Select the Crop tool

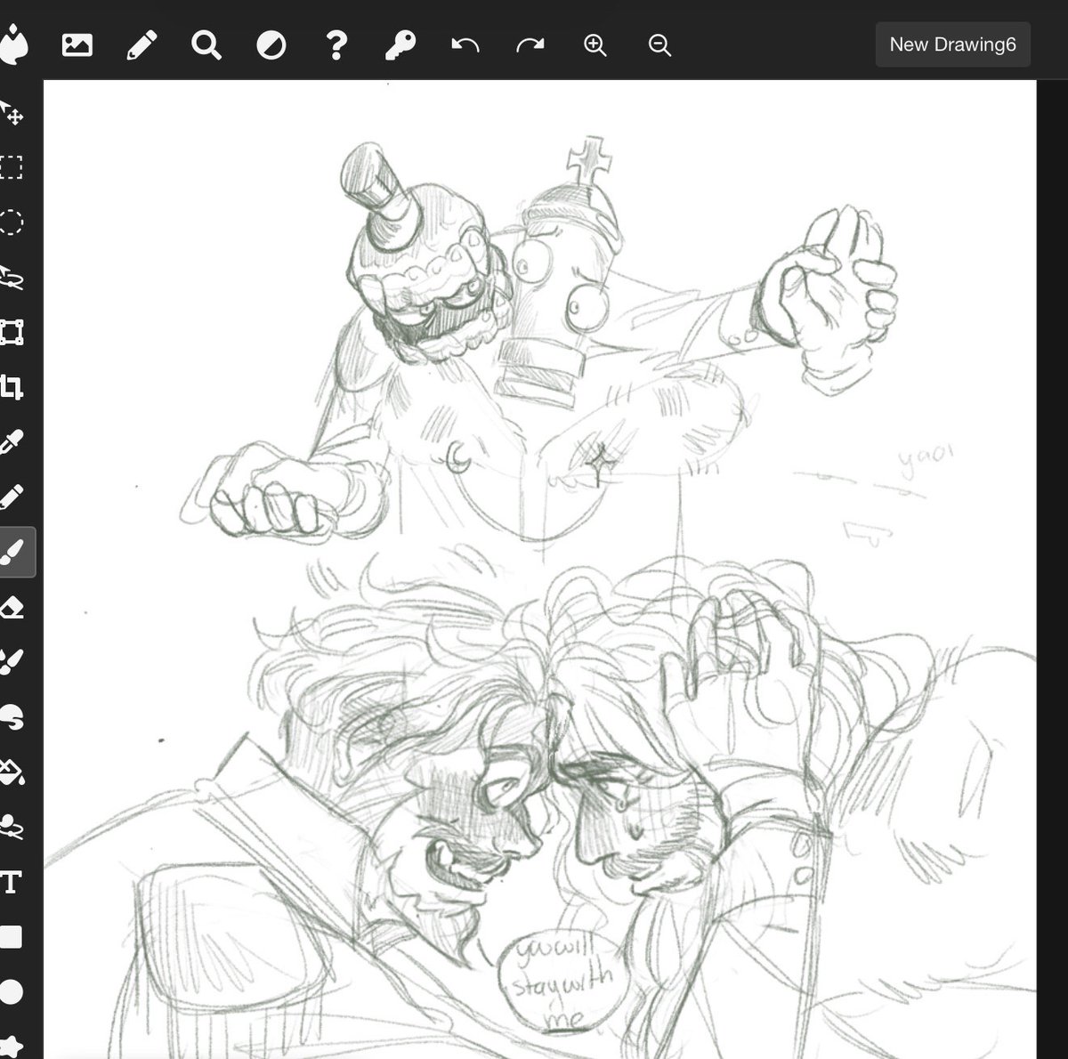tap(11, 387)
